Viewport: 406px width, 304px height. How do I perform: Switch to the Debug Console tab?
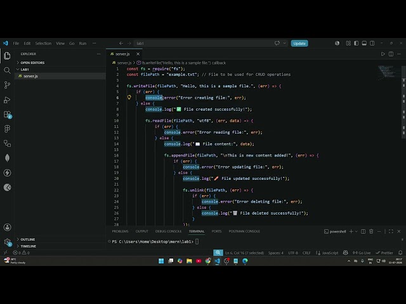pos(168,231)
